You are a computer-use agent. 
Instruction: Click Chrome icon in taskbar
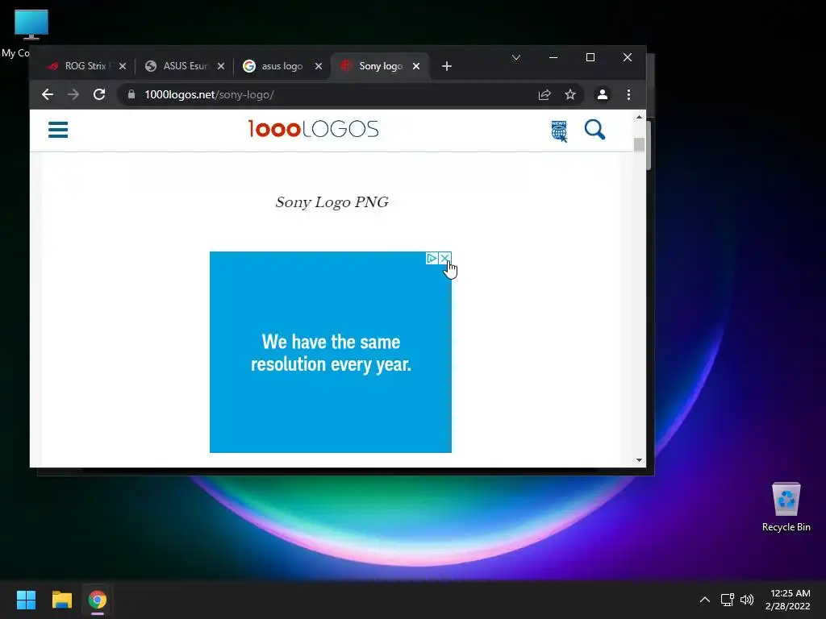point(98,600)
